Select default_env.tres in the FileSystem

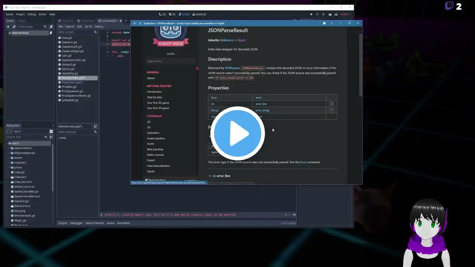pos(24,187)
